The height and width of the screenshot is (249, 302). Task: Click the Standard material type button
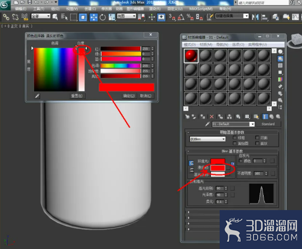tap(268, 124)
